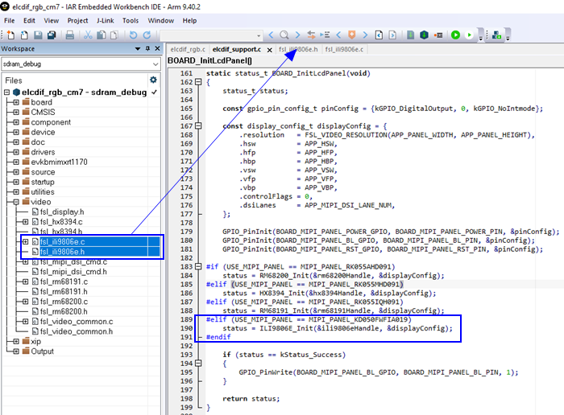
Task: Click the Toggle Bookmark orange icon
Action: point(352,35)
